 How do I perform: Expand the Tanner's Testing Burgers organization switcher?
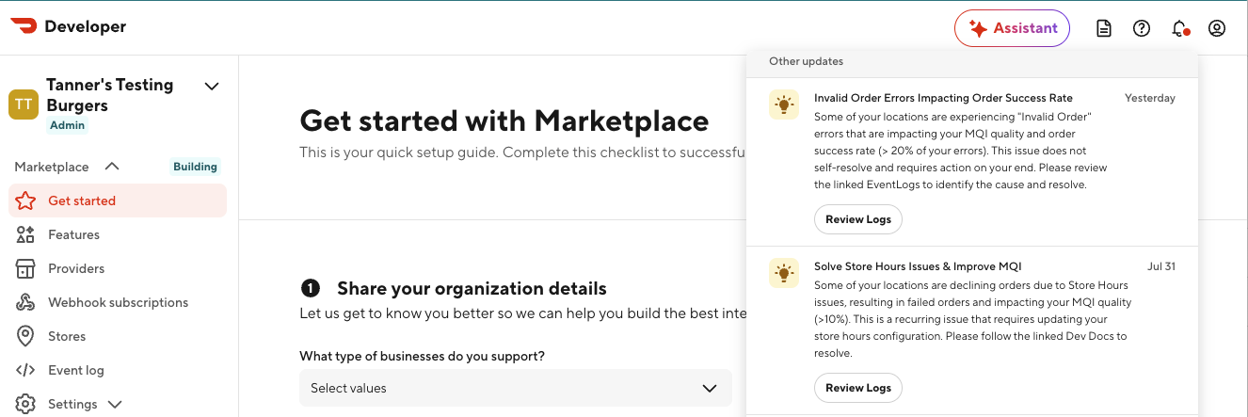[212, 86]
